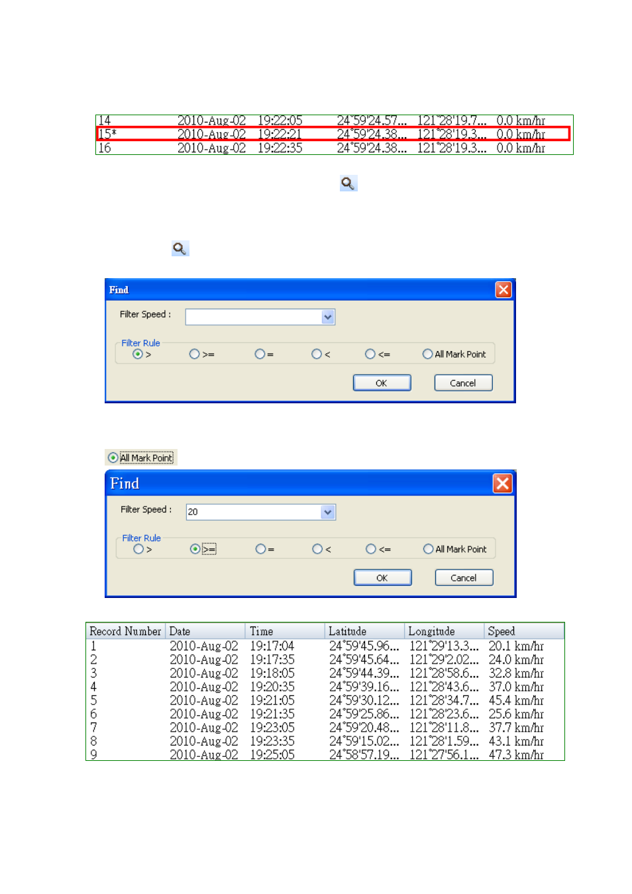Open the empty Filter Speed dropdown
Viewport: 632px width, 894px height.
[328, 317]
